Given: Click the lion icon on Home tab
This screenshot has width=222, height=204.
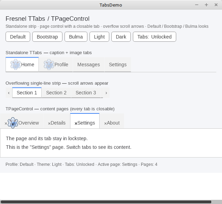Looking at the screenshot, I should 16,65.
